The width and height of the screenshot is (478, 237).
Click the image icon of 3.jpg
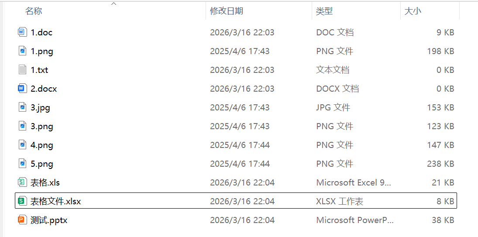(22, 107)
